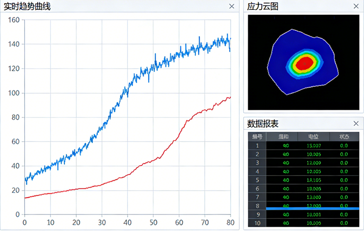This screenshot has height=231, width=364.
Task: Click the 状态 column header
Action: (344, 137)
